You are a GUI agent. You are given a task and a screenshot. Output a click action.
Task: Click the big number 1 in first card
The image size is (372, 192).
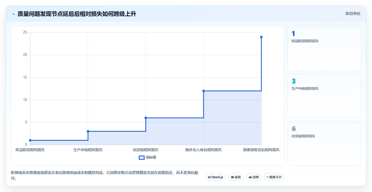[x=293, y=34]
